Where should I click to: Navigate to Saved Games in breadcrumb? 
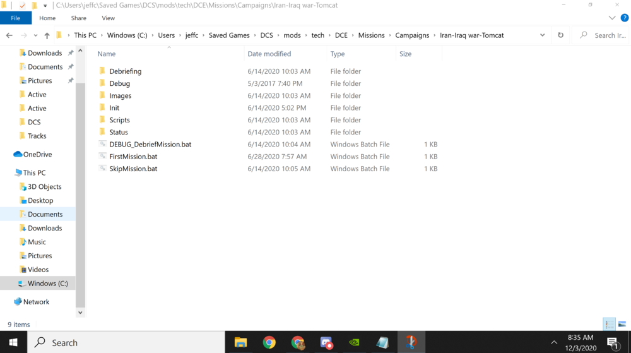click(229, 35)
